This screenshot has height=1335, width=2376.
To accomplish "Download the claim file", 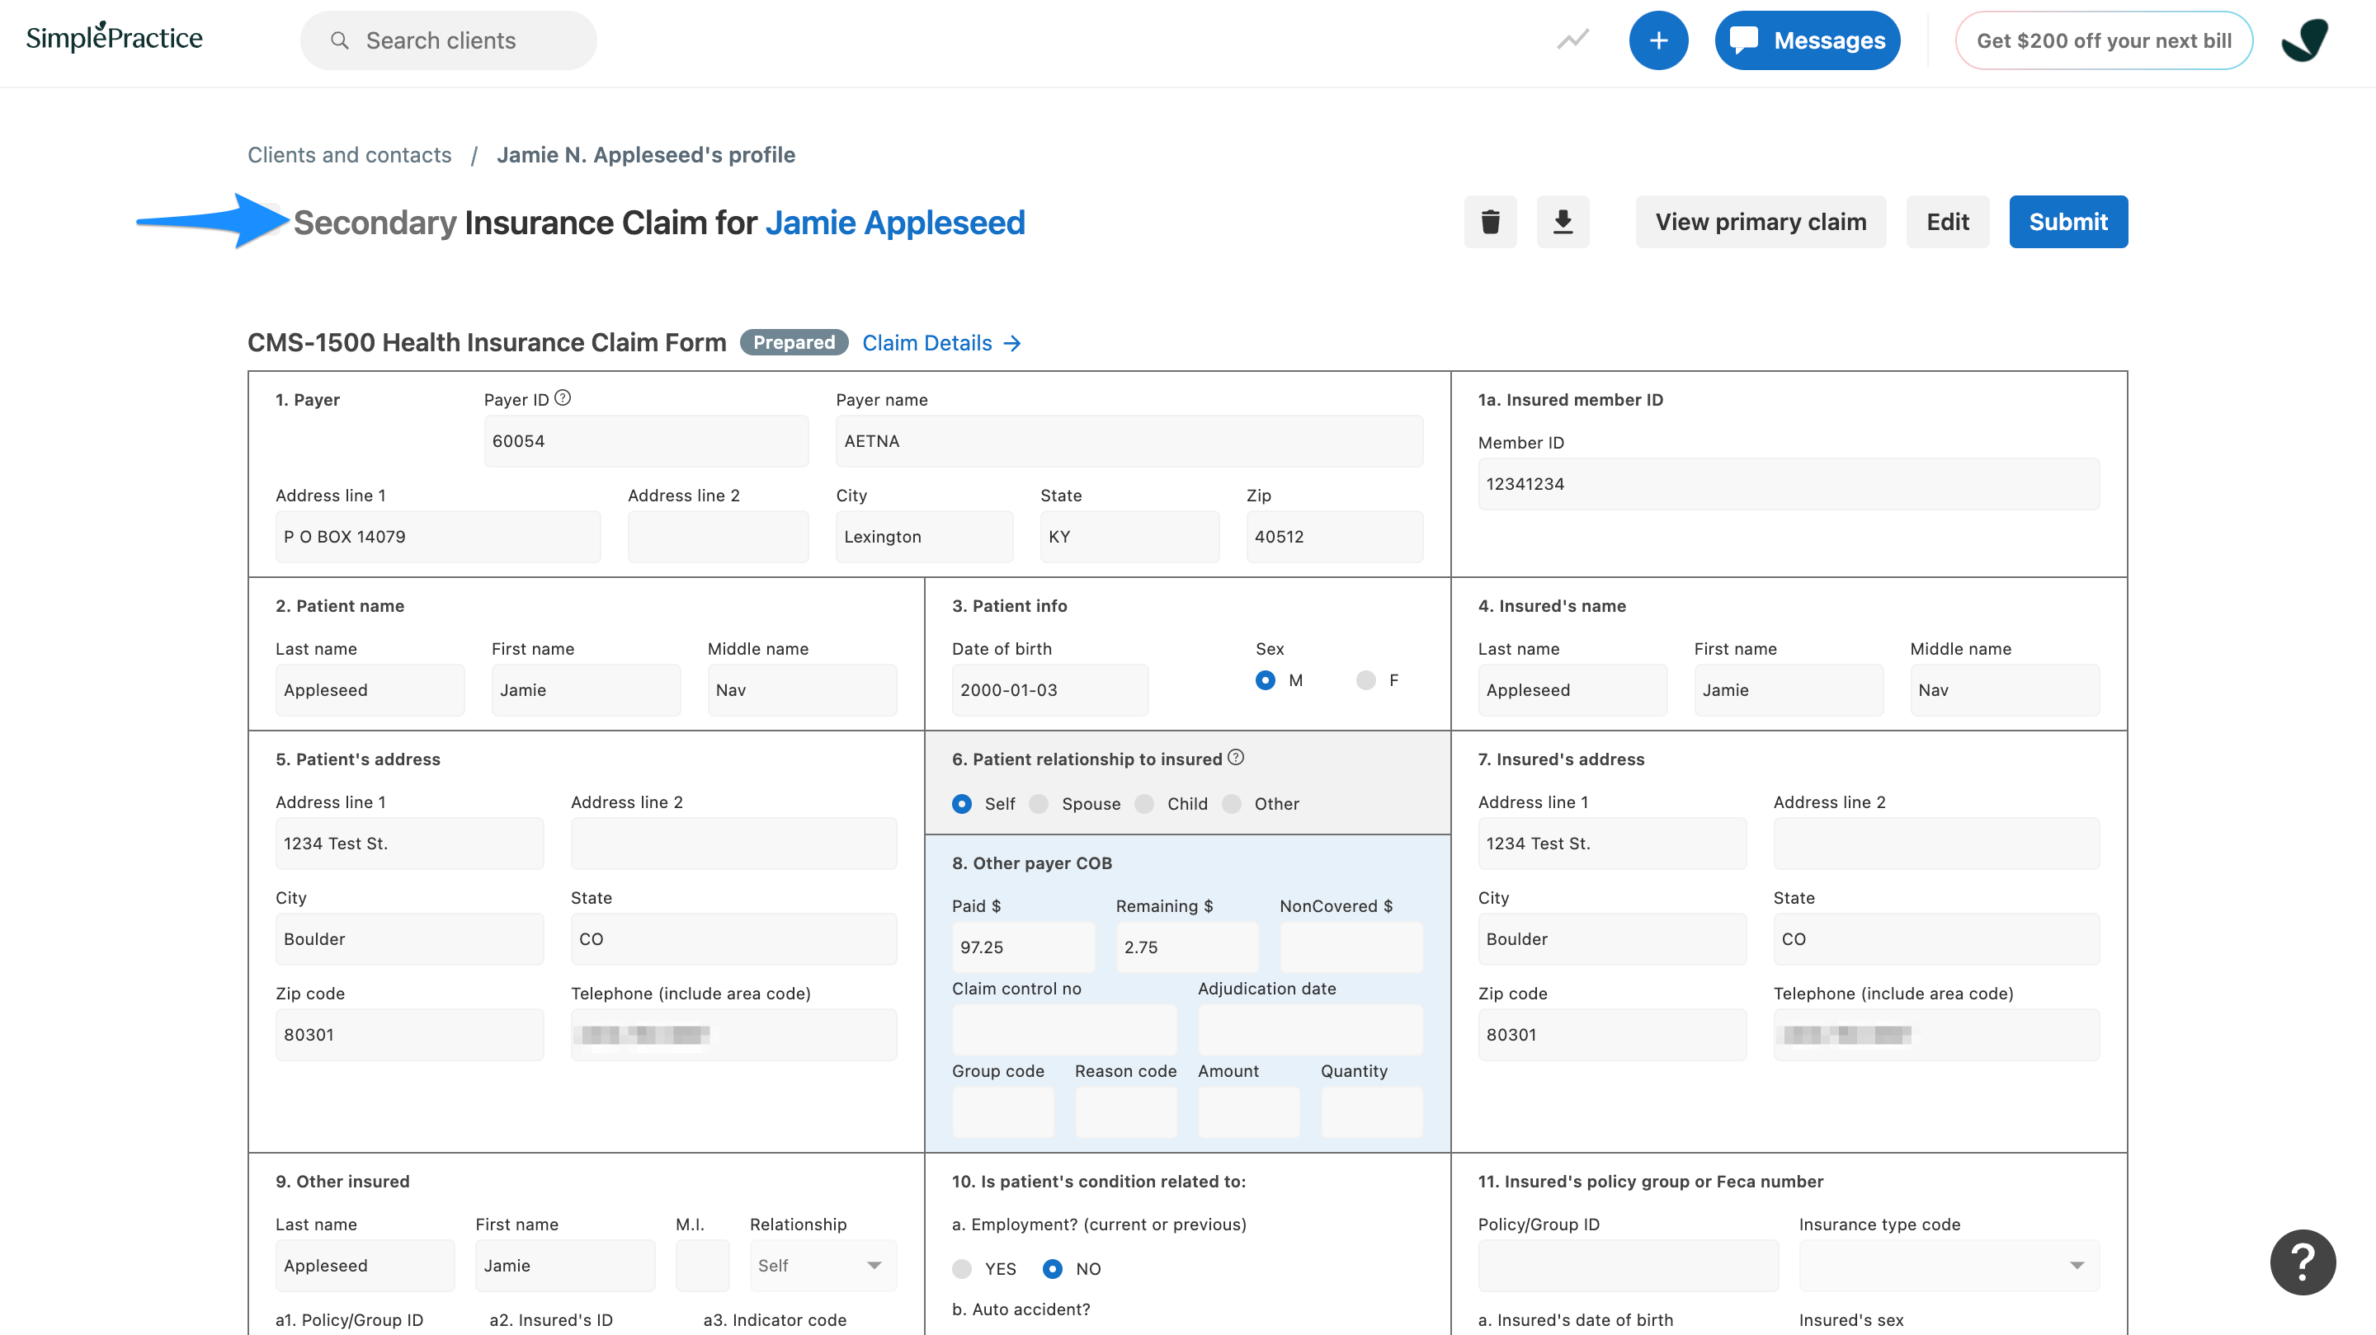I will click(1563, 221).
